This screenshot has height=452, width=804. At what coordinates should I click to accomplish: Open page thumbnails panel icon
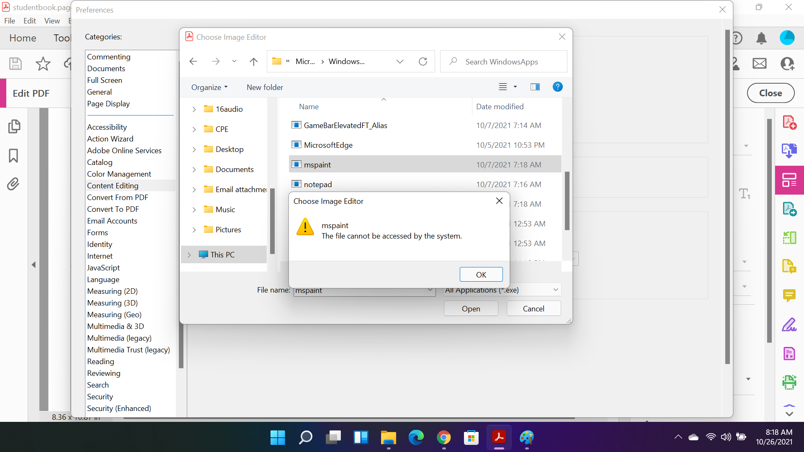coord(14,126)
